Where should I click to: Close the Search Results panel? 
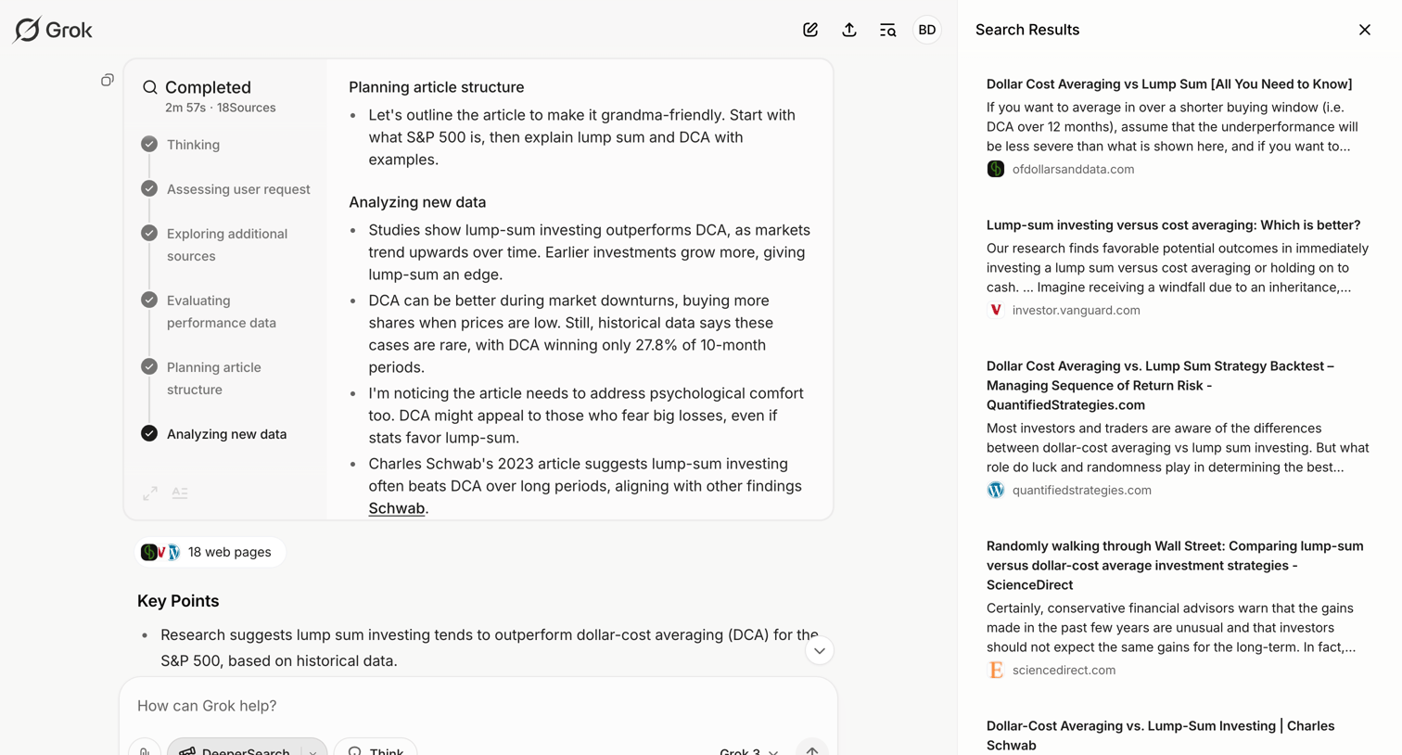[x=1365, y=30]
